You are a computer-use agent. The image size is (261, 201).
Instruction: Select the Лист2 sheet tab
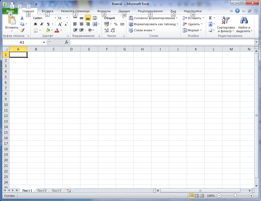[x=42, y=190]
